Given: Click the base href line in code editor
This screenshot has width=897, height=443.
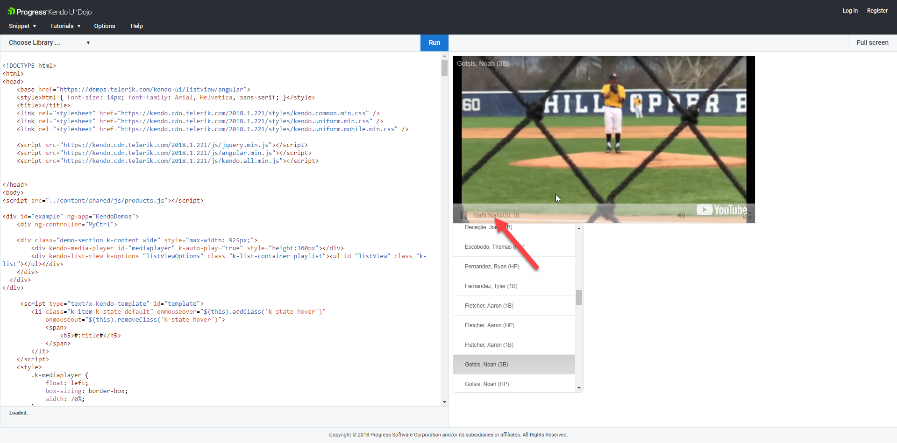Looking at the screenshot, I should (134, 90).
